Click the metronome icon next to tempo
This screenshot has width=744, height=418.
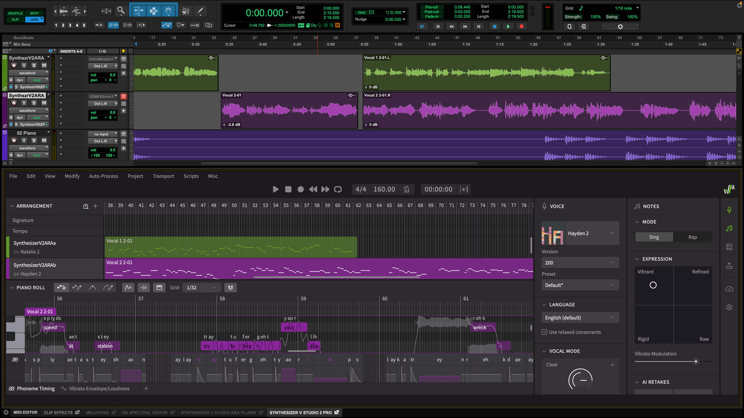click(x=406, y=189)
